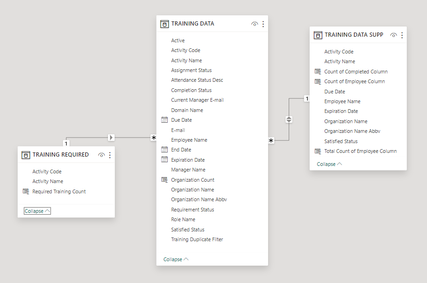This screenshot has height=283, width=427.
Task: Click the TRAINING REQUIRED table header icon
Action: [x=26, y=155]
